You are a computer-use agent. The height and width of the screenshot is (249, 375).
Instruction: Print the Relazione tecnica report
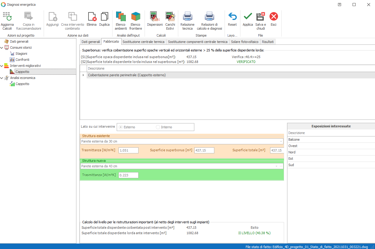point(187,17)
